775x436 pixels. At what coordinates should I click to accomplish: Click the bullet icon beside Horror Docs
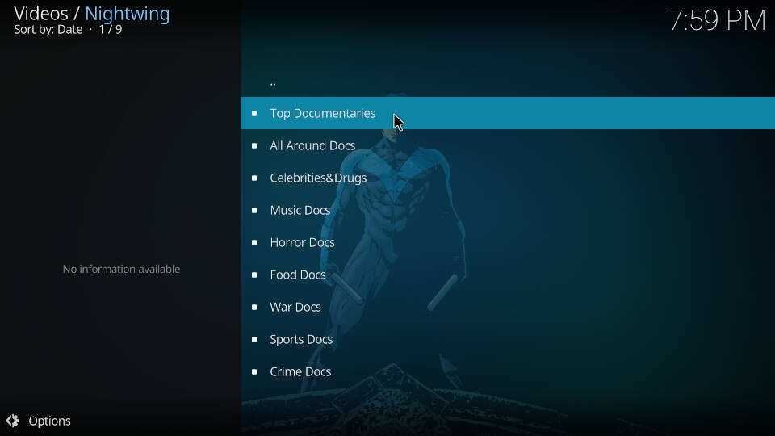[x=254, y=243]
